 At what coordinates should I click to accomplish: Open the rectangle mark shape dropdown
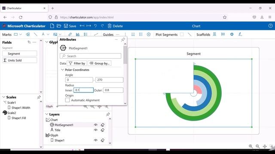[21, 34]
